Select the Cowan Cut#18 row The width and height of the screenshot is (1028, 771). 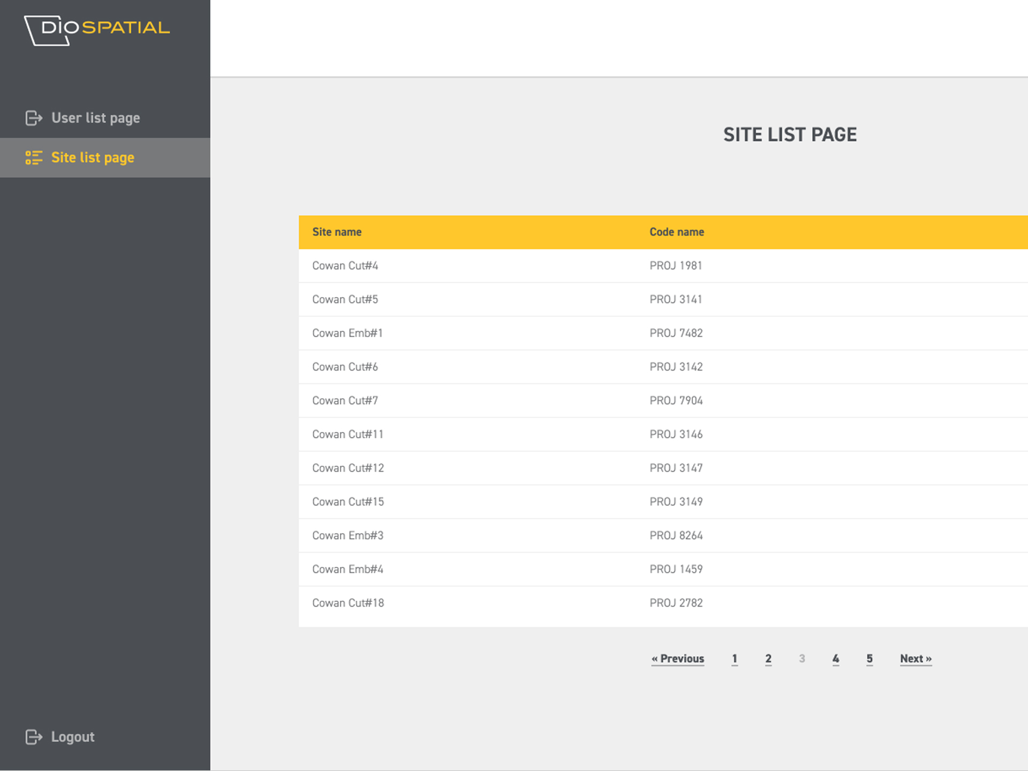[x=348, y=603]
